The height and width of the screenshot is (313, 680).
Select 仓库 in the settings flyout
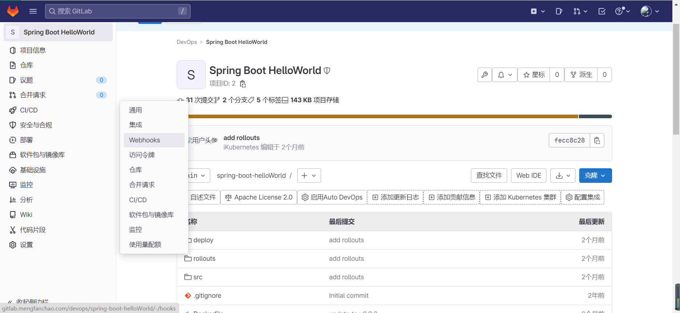click(x=154, y=170)
